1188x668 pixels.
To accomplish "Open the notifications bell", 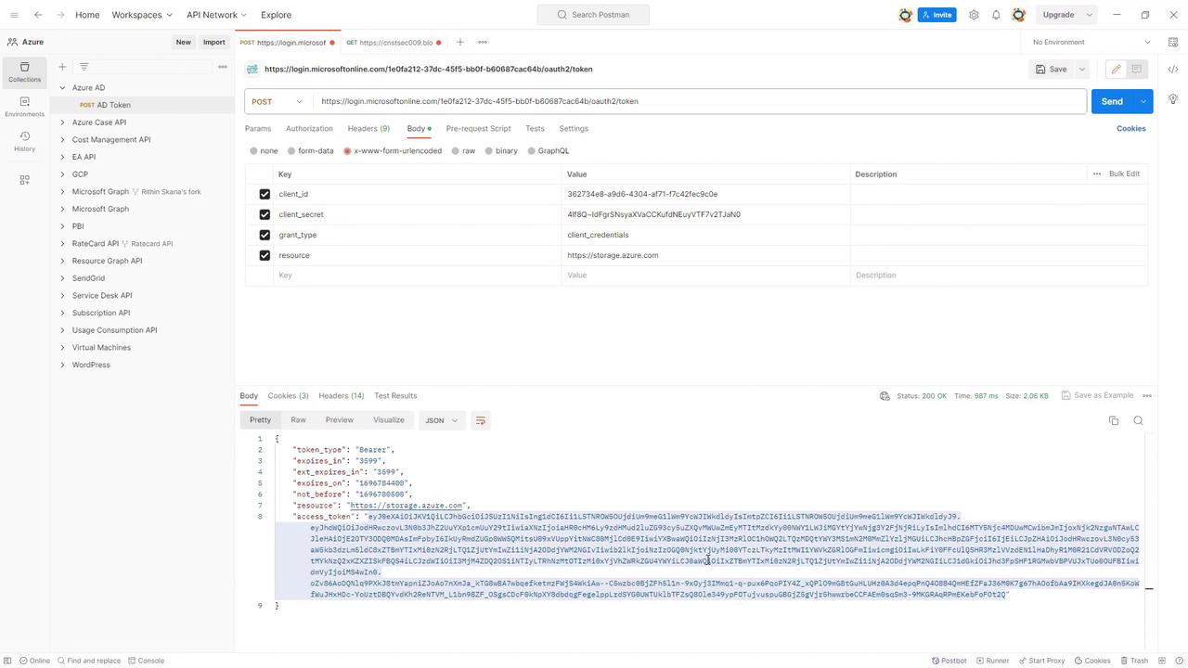I will (x=996, y=15).
